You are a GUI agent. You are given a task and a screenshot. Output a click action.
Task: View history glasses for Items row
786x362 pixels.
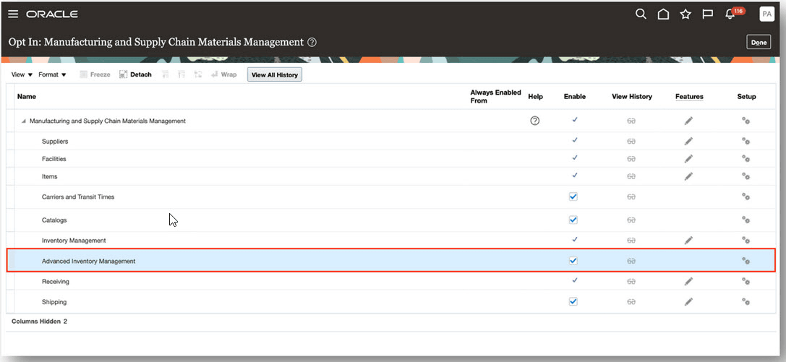(631, 177)
